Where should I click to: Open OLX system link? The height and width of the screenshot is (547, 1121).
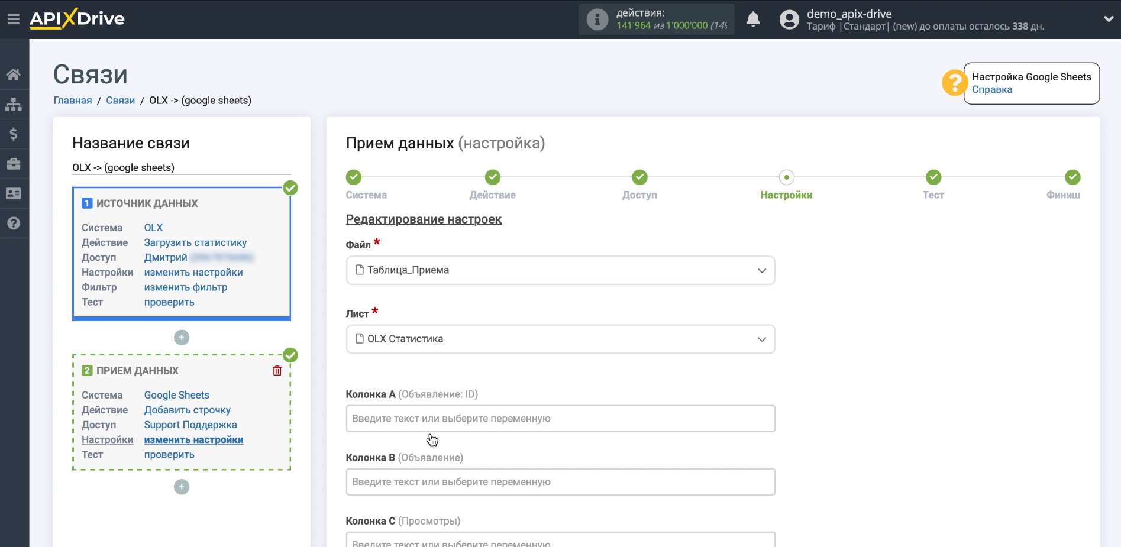pos(153,228)
